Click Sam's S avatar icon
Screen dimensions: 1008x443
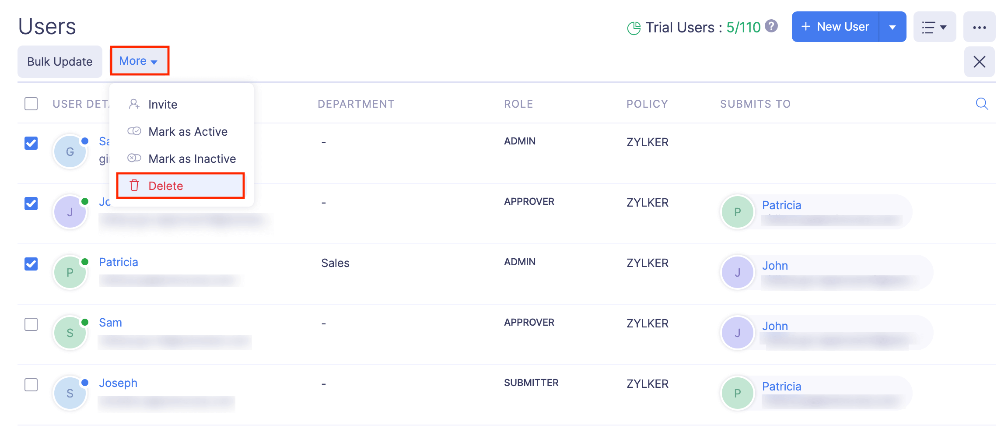click(70, 333)
